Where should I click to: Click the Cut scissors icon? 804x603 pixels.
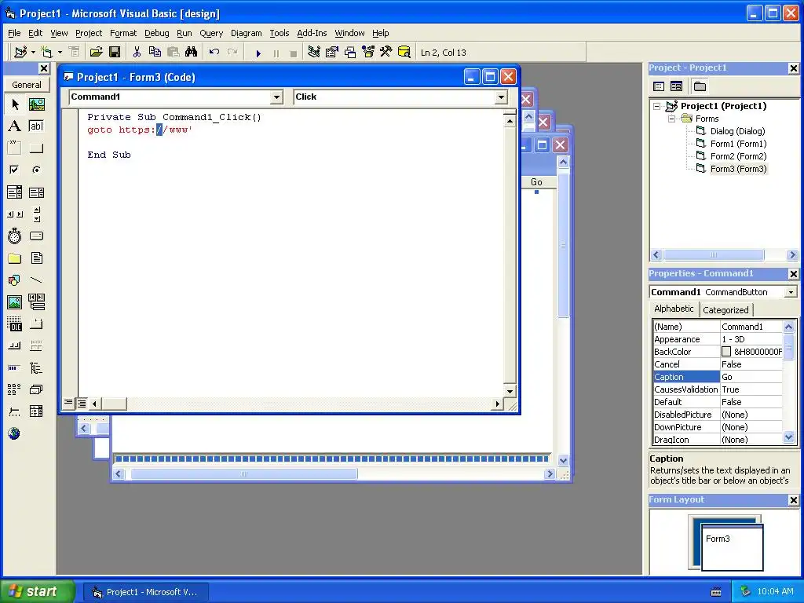pyautogui.click(x=137, y=53)
